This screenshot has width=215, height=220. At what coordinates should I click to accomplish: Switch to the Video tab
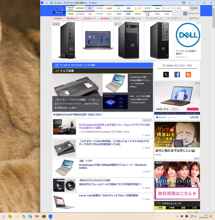[x=157, y=8]
